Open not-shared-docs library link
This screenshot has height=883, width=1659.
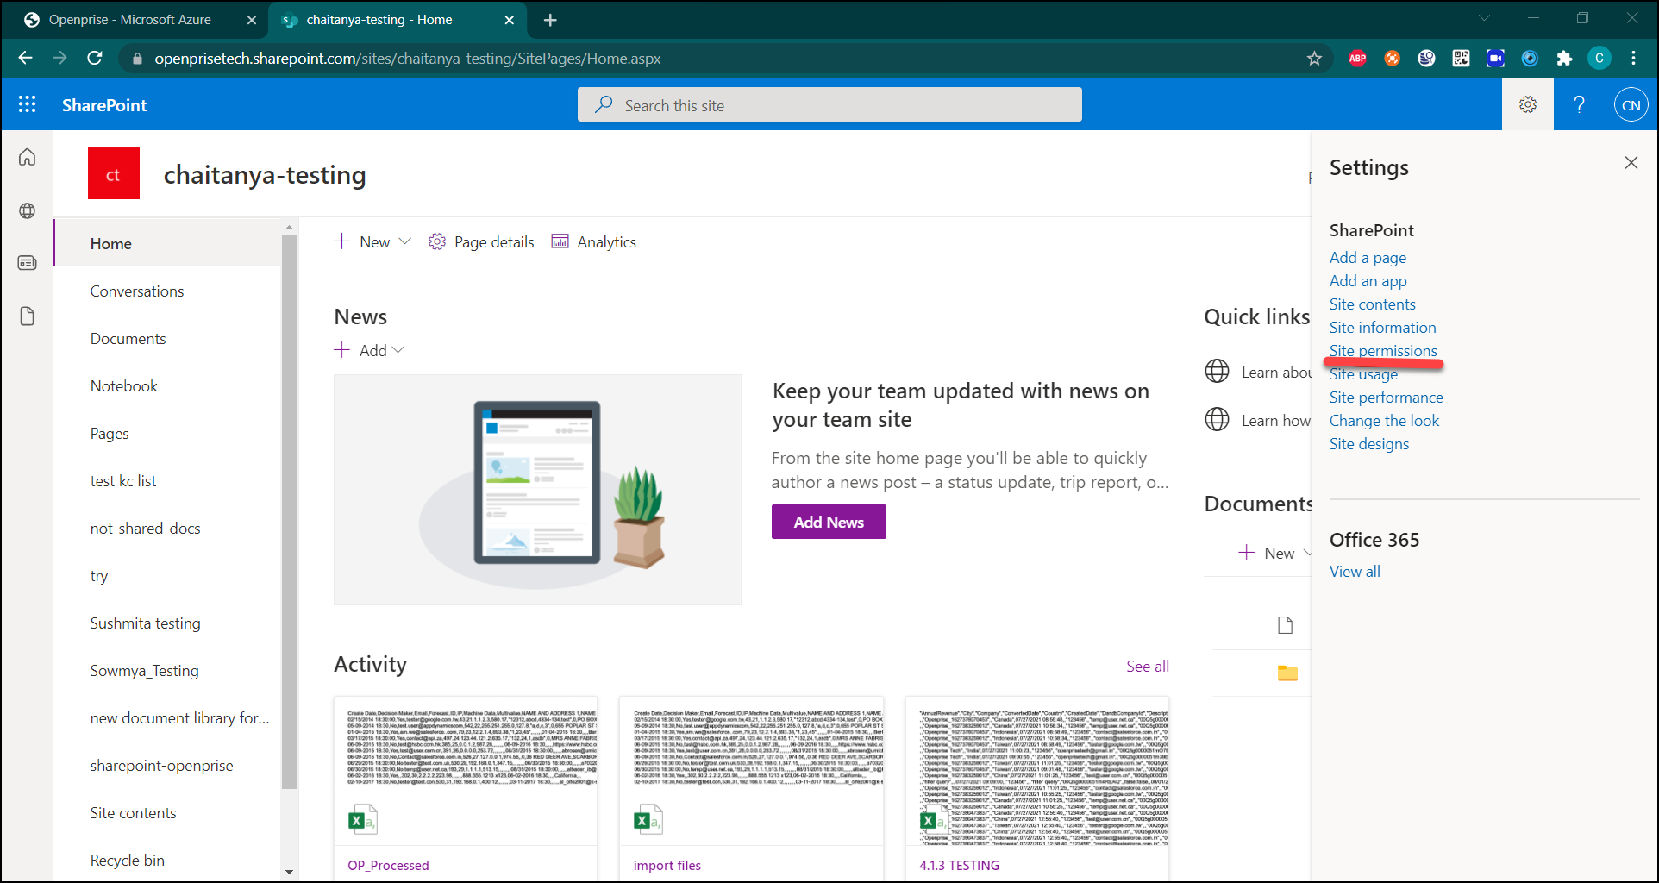click(145, 529)
